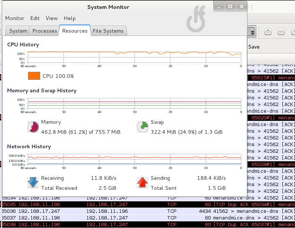This screenshot has width=295, height=228.
Task: Click the swap usage text 322.4 MiB
Action: [186, 132]
